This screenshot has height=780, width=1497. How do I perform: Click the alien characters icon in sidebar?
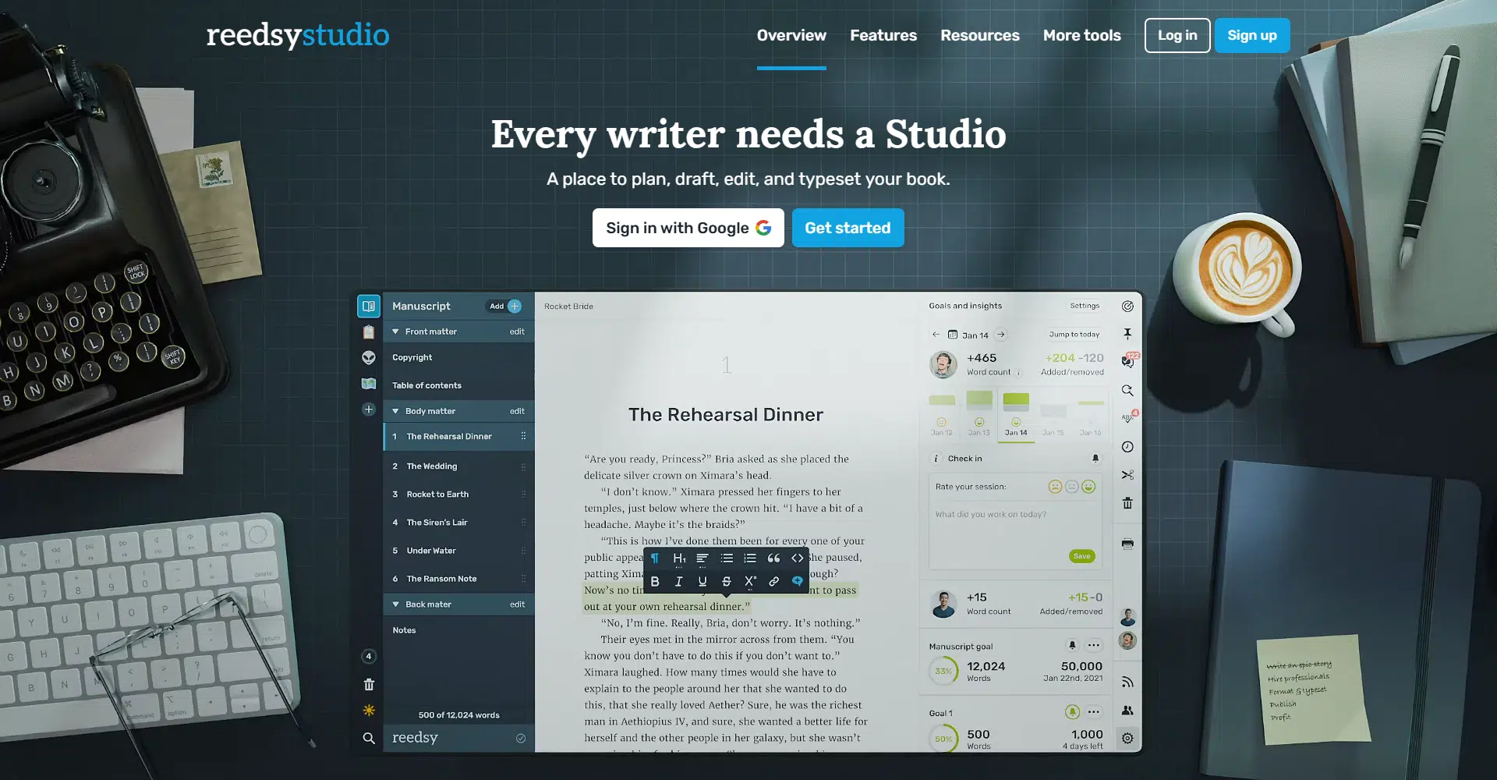[369, 357]
